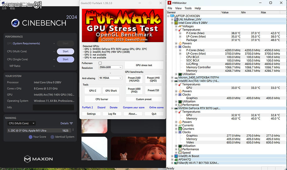Click the Maxon logo in Cinebench
Screen dimensions: 287x170
tap(39, 159)
